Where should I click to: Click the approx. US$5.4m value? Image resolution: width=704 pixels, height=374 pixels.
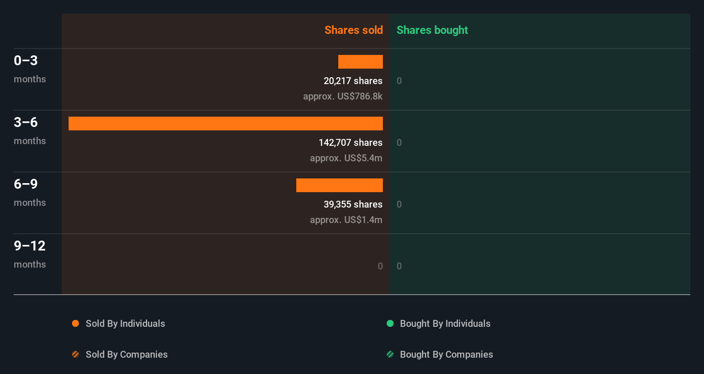pyautogui.click(x=346, y=158)
